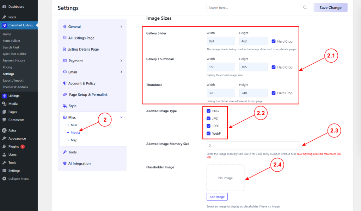
Task: Open the Home submenu item
Action: (x=7, y=34)
